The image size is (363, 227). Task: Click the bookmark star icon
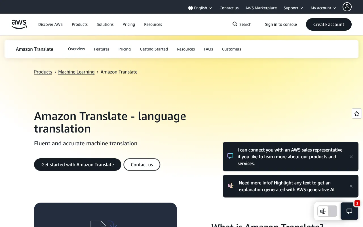click(357, 113)
